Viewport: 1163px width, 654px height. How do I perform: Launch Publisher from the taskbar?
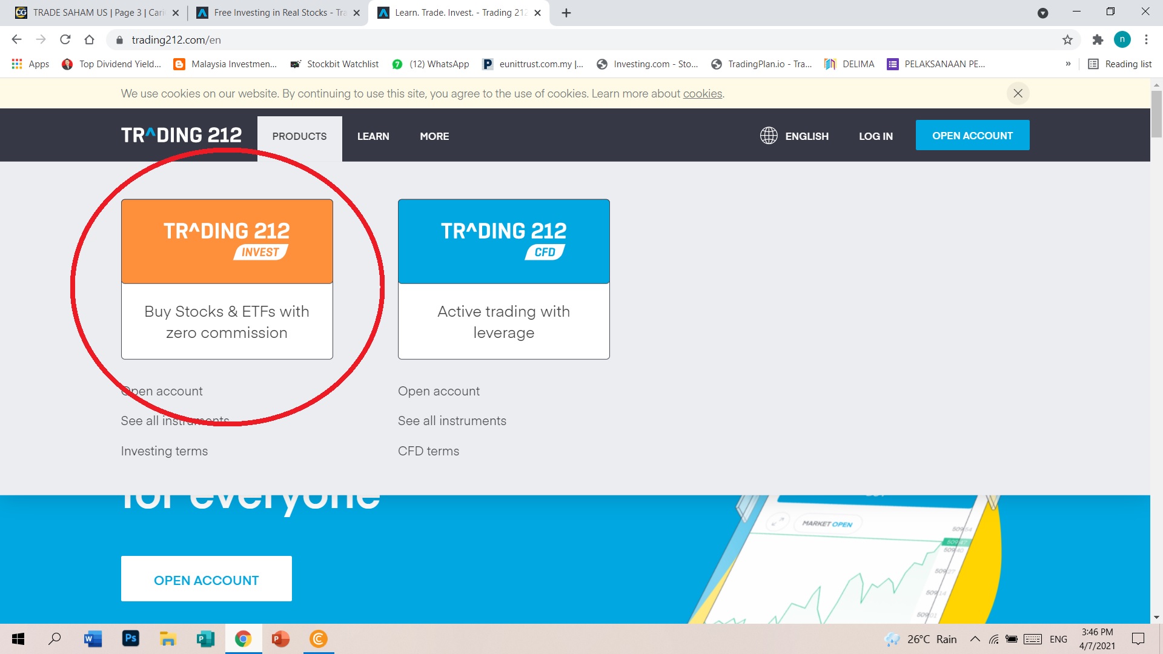pyautogui.click(x=205, y=639)
